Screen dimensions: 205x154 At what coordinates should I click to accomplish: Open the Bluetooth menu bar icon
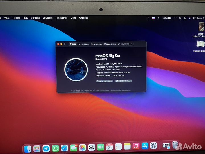pos(159,18)
